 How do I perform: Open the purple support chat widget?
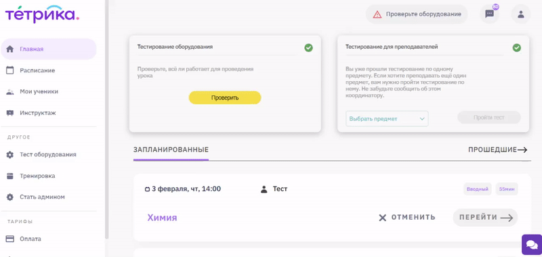[x=532, y=245]
